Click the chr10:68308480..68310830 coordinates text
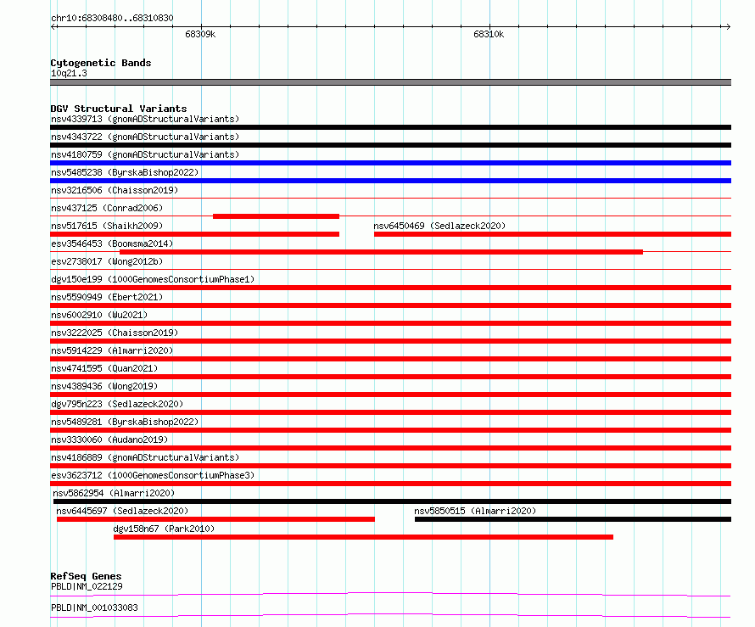Viewport: 755px width, 627px height. pyautogui.click(x=112, y=18)
